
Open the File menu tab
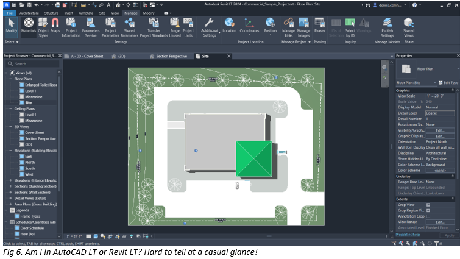(x=10, y=13)
